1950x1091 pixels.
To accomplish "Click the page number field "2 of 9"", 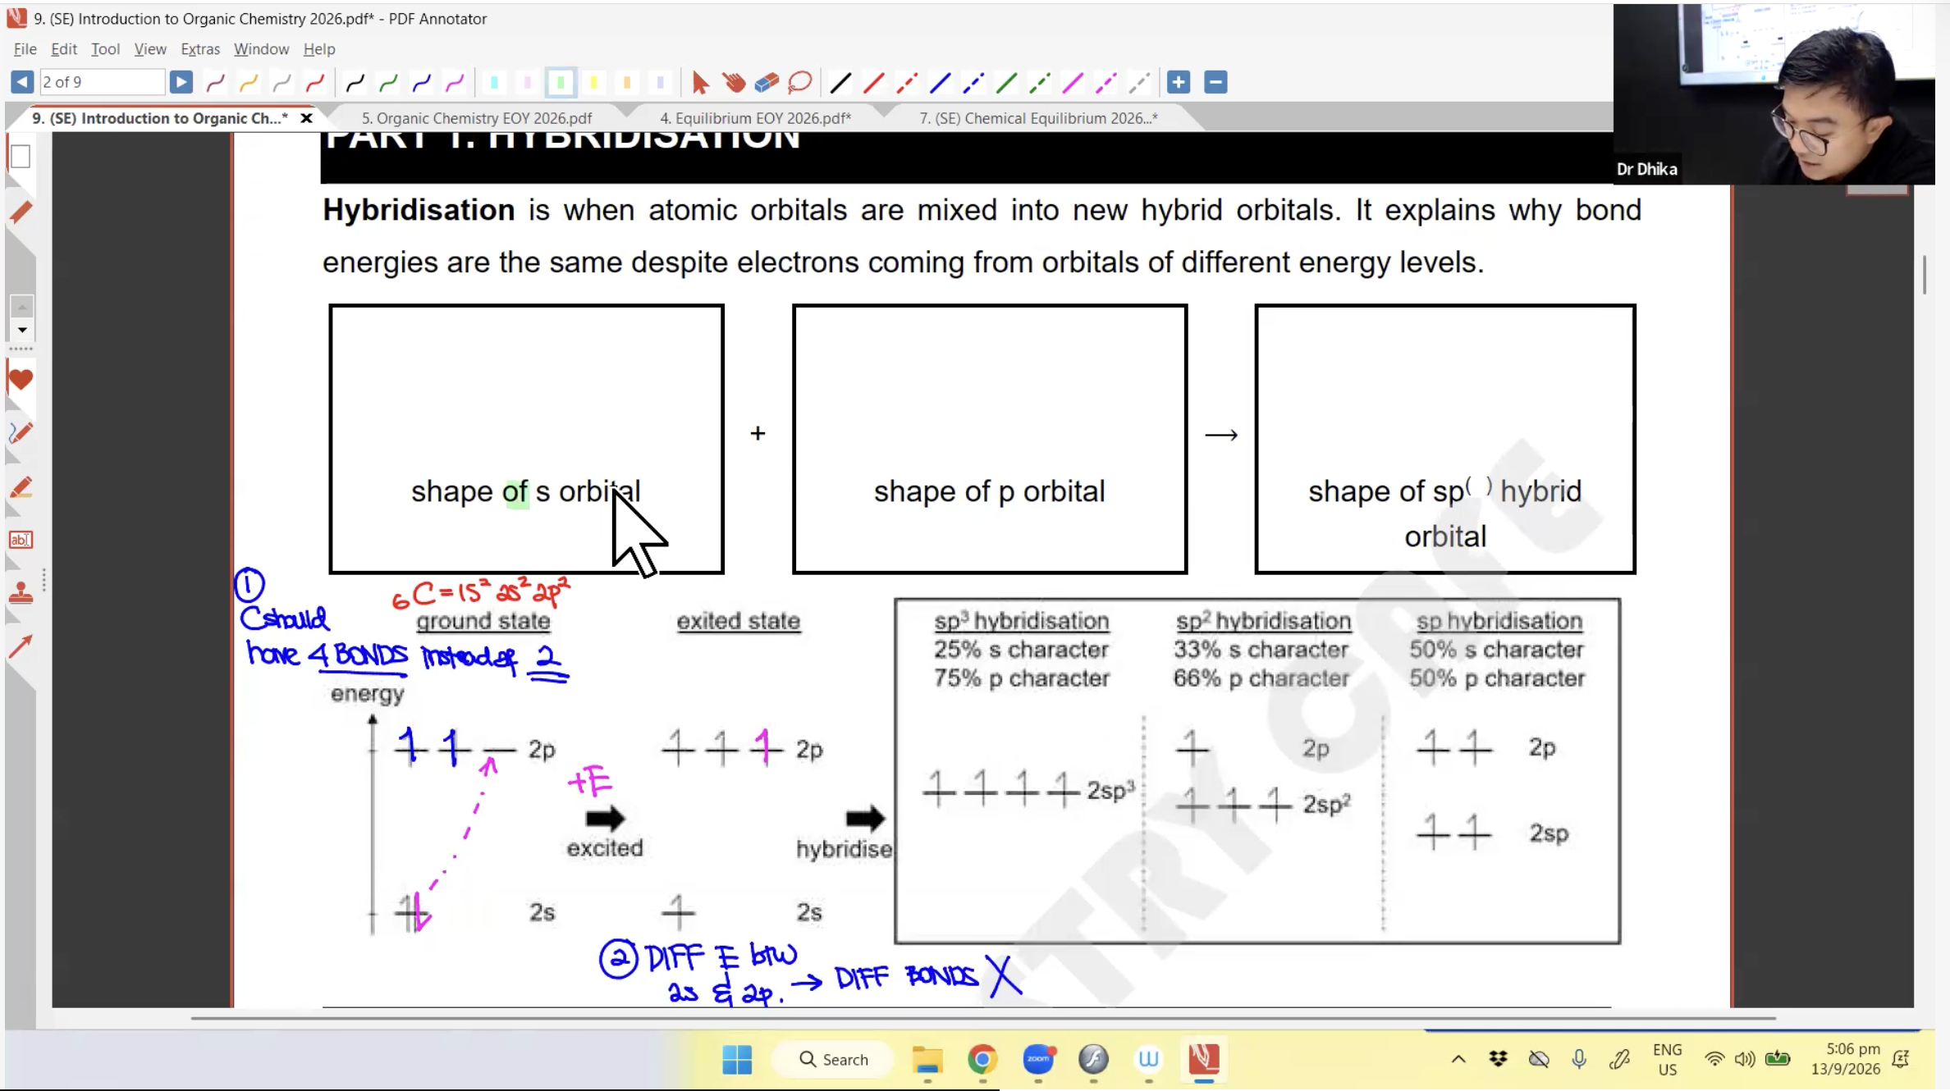I will pyautogui.click(x=102, y=82).
